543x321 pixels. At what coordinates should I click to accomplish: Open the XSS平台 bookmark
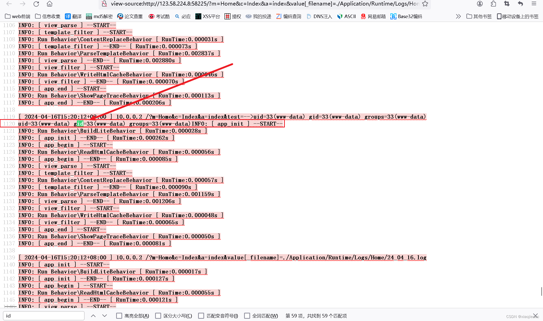(208, 16)
